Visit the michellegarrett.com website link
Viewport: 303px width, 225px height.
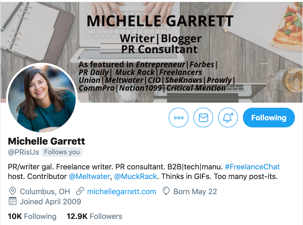coord(122,192)
